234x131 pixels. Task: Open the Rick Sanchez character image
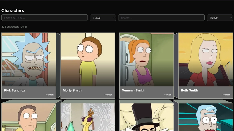(29, 60)
